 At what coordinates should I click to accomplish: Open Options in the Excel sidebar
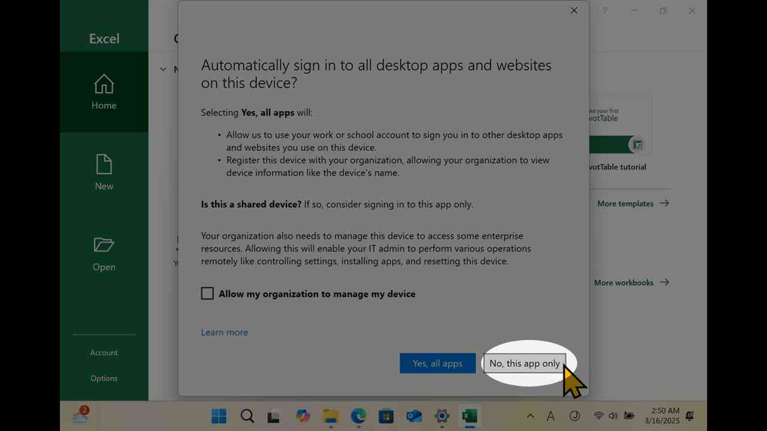pyautogui.click(x=104, y=378)
